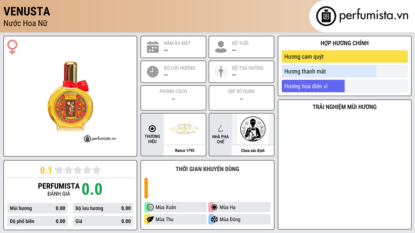Click the person icon beside Độ tuổi

221,47
